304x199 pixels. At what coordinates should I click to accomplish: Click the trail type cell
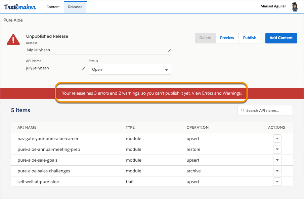click(x=130, y=182)
